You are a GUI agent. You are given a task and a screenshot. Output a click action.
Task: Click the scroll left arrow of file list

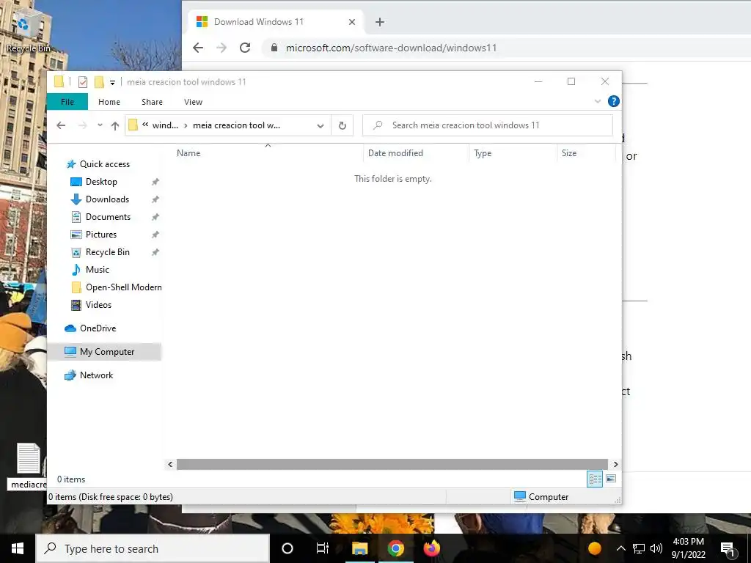170,464
